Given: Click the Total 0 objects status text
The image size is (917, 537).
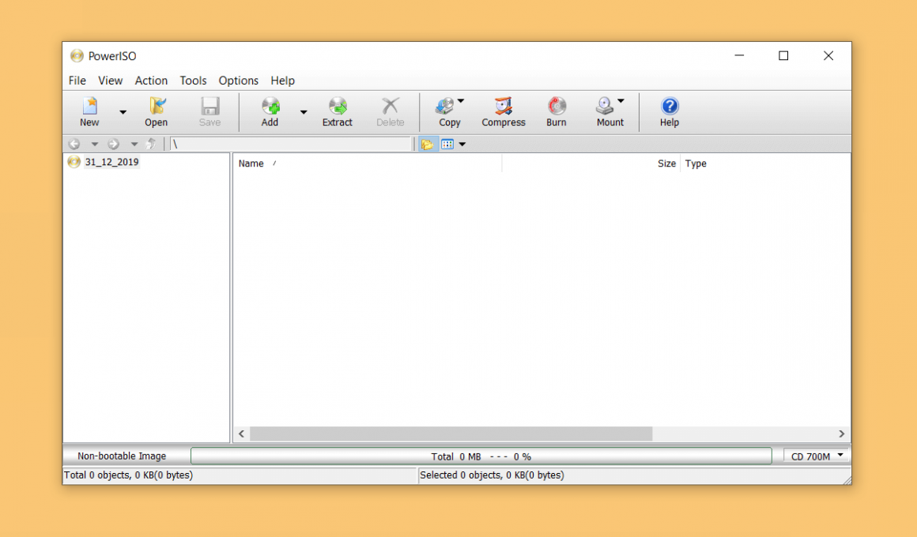Looking at the screenshot, I should [x=129, y=475].
